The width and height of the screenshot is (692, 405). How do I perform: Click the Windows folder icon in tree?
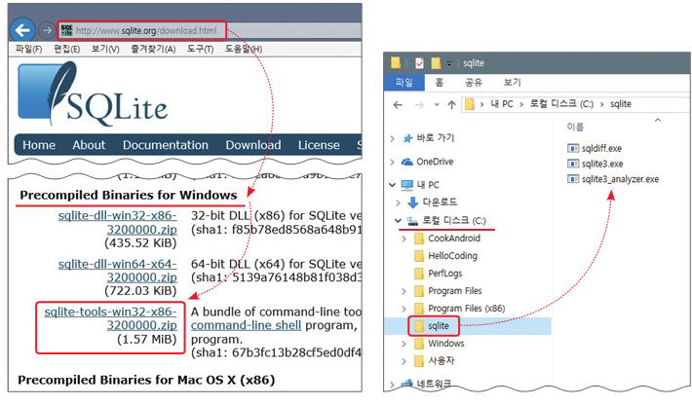419,344
